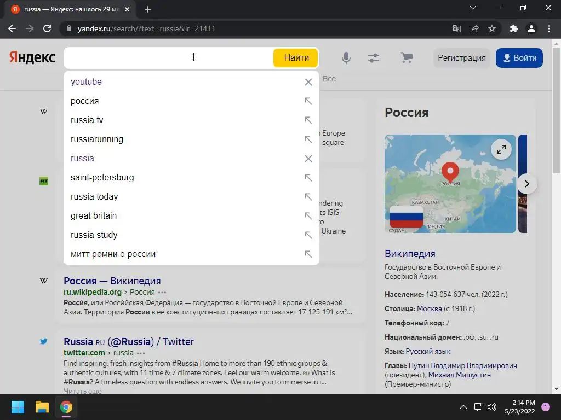Open search settings sliders icon
This screenshot has width=561, height=420.
click(374, 58)
